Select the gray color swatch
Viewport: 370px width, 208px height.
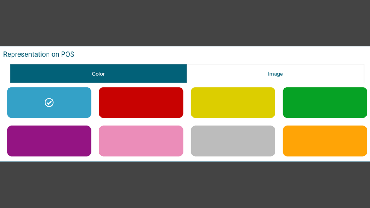coord(233,141)
